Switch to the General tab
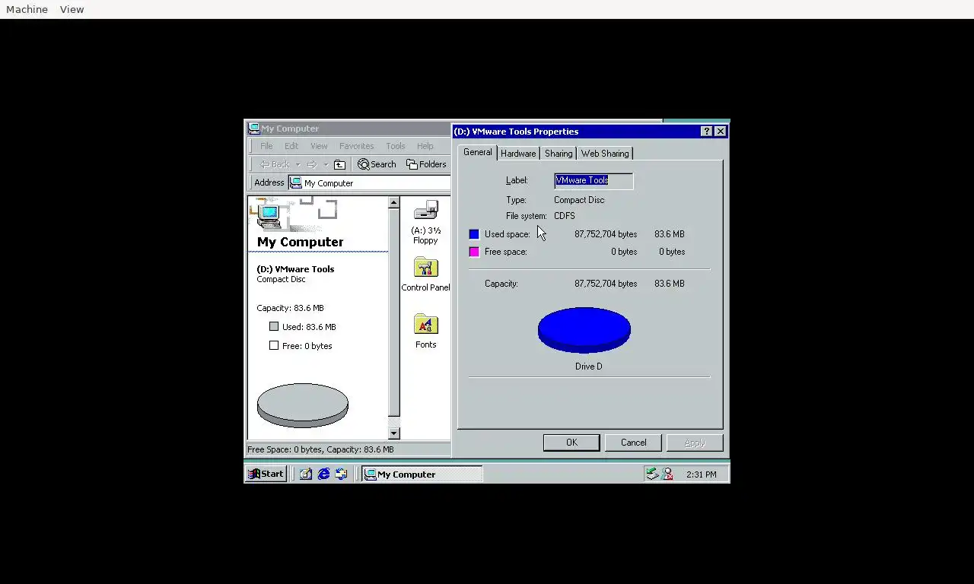 point(478,152)
